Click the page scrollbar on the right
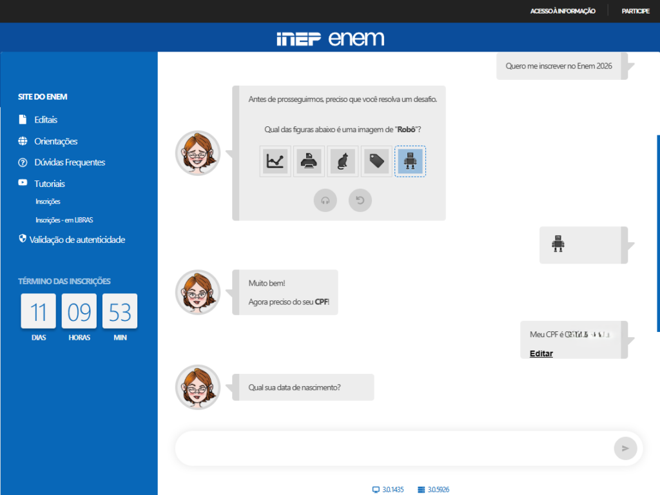The width and height of the screenshot is (660, 495). [658, 233]
